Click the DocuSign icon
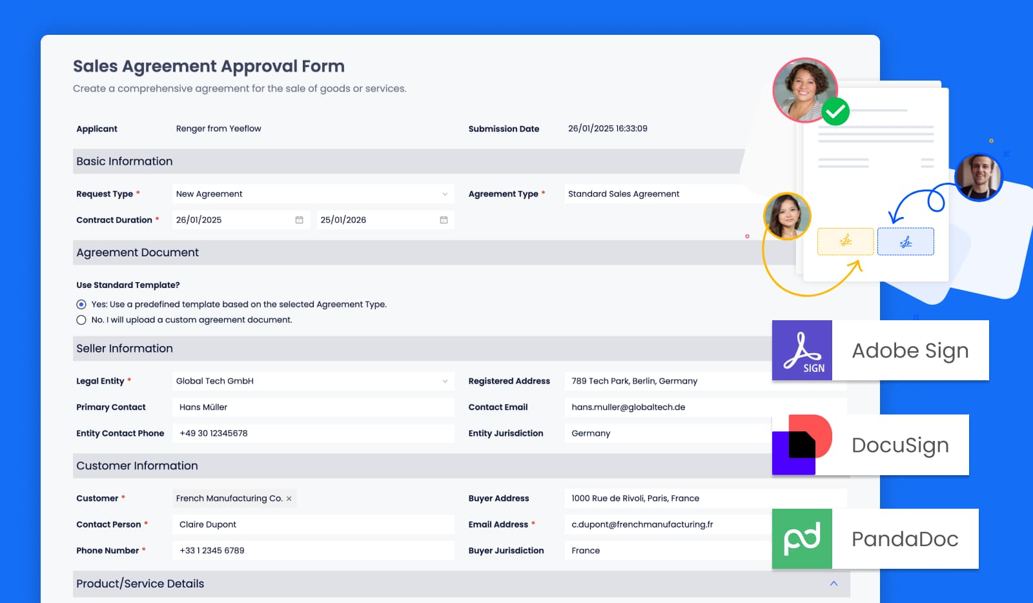 pyautogui.click(x=803, y=444)
